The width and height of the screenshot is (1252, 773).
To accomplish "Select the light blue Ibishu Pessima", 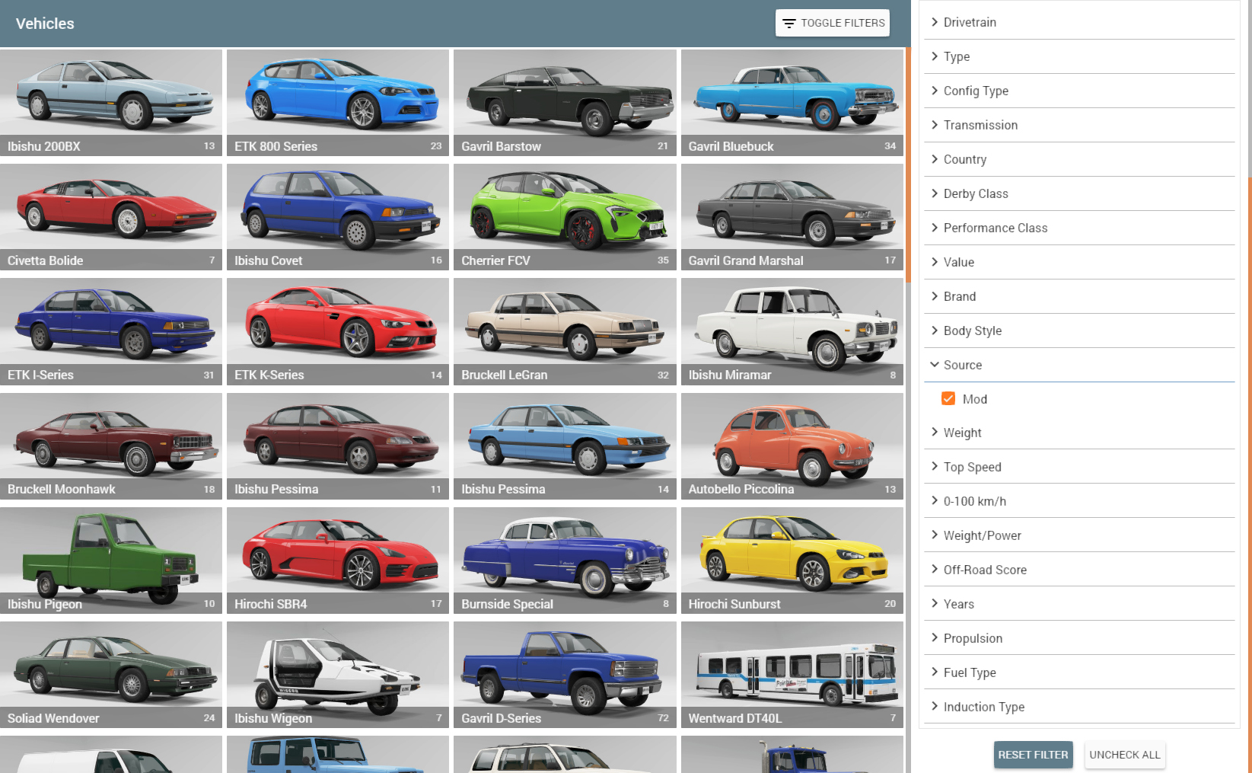I will (565, 446).
